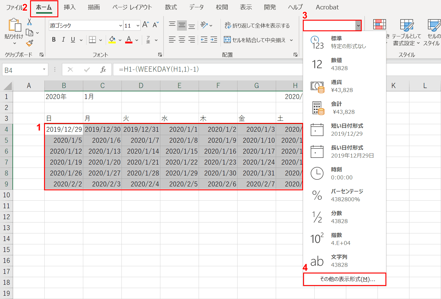This screenshot has width=441, height=299.
Task: Open Font settings dialog launcher
Action: (160, 55)
